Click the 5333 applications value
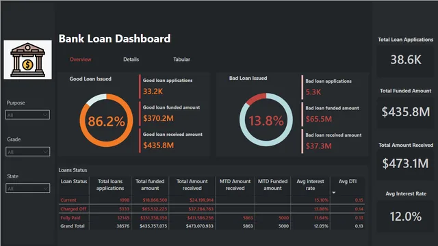Image resolution: width=438 pixels, height=246 pixels. (x=125, y=209)
